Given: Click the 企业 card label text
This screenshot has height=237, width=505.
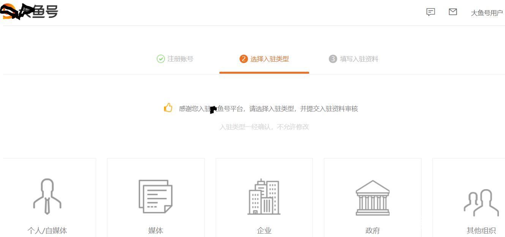Looking at the screenshot, I should pyautogui.click(x=264, y=230).
